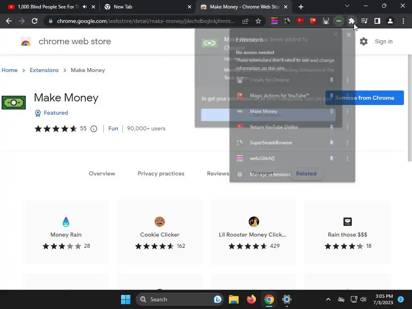The height and width of the screenshot is (309, 412).
Task: Open Magic Actions for YouTube toolbar icon
Action: point(313,21)
